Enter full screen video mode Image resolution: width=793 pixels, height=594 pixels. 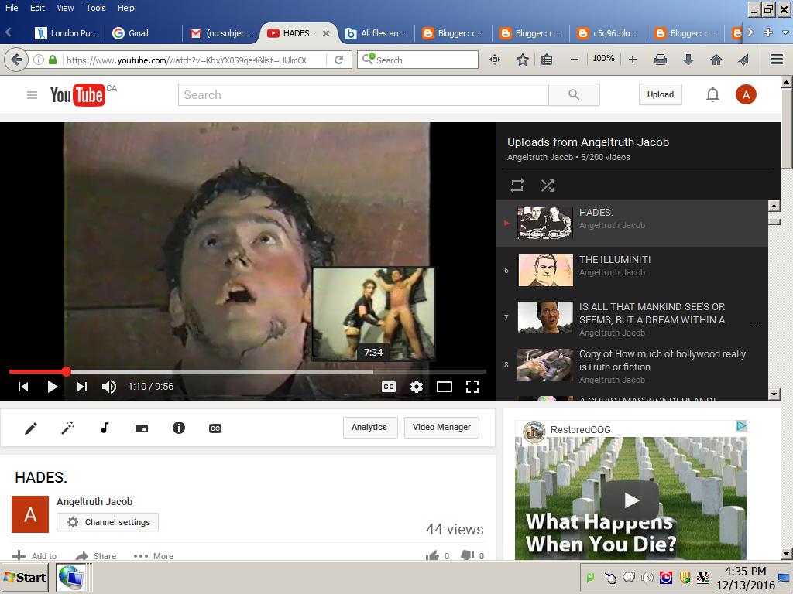point(472,387)
